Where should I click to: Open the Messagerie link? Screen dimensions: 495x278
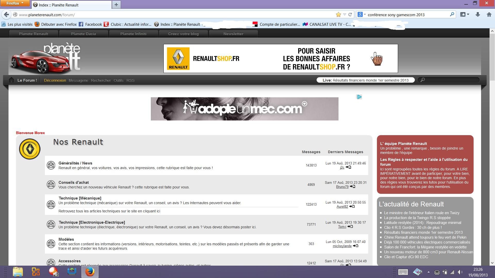coord(78,80)
